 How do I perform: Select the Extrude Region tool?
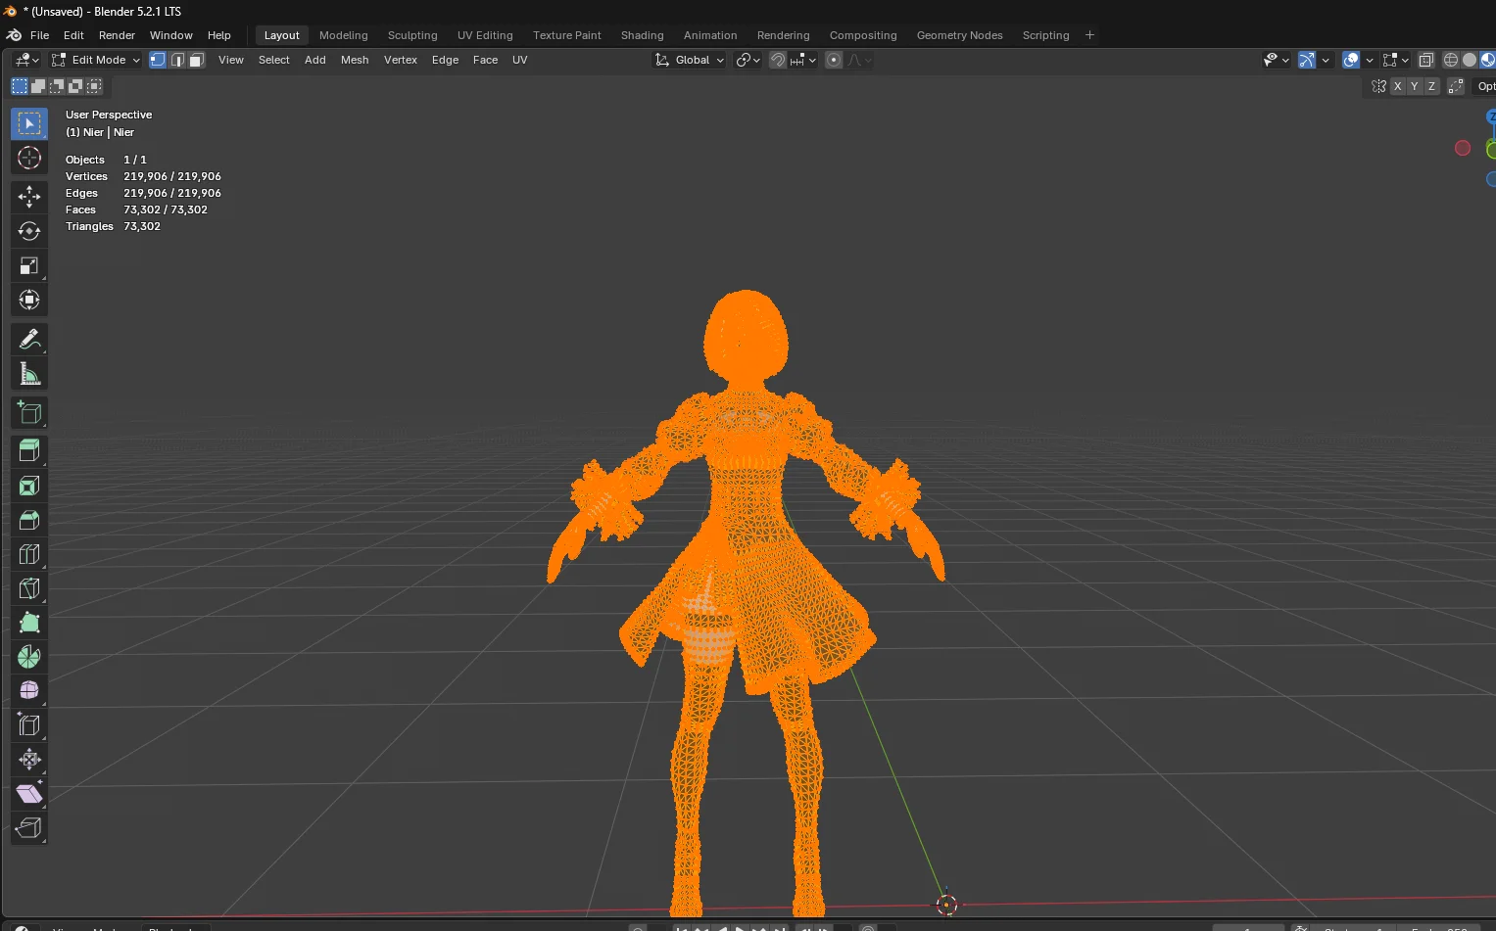[x=29, y=451]
